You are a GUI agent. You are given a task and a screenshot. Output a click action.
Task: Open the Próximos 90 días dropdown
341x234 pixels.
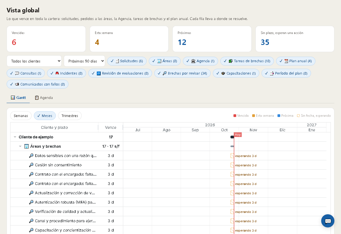click(x=84, y=61)
